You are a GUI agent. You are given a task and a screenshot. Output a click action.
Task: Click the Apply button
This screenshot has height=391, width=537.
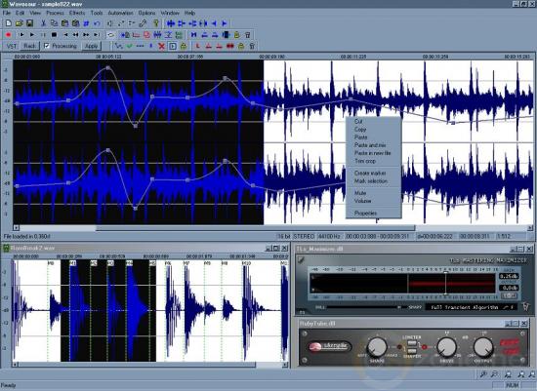coord(91,46)
